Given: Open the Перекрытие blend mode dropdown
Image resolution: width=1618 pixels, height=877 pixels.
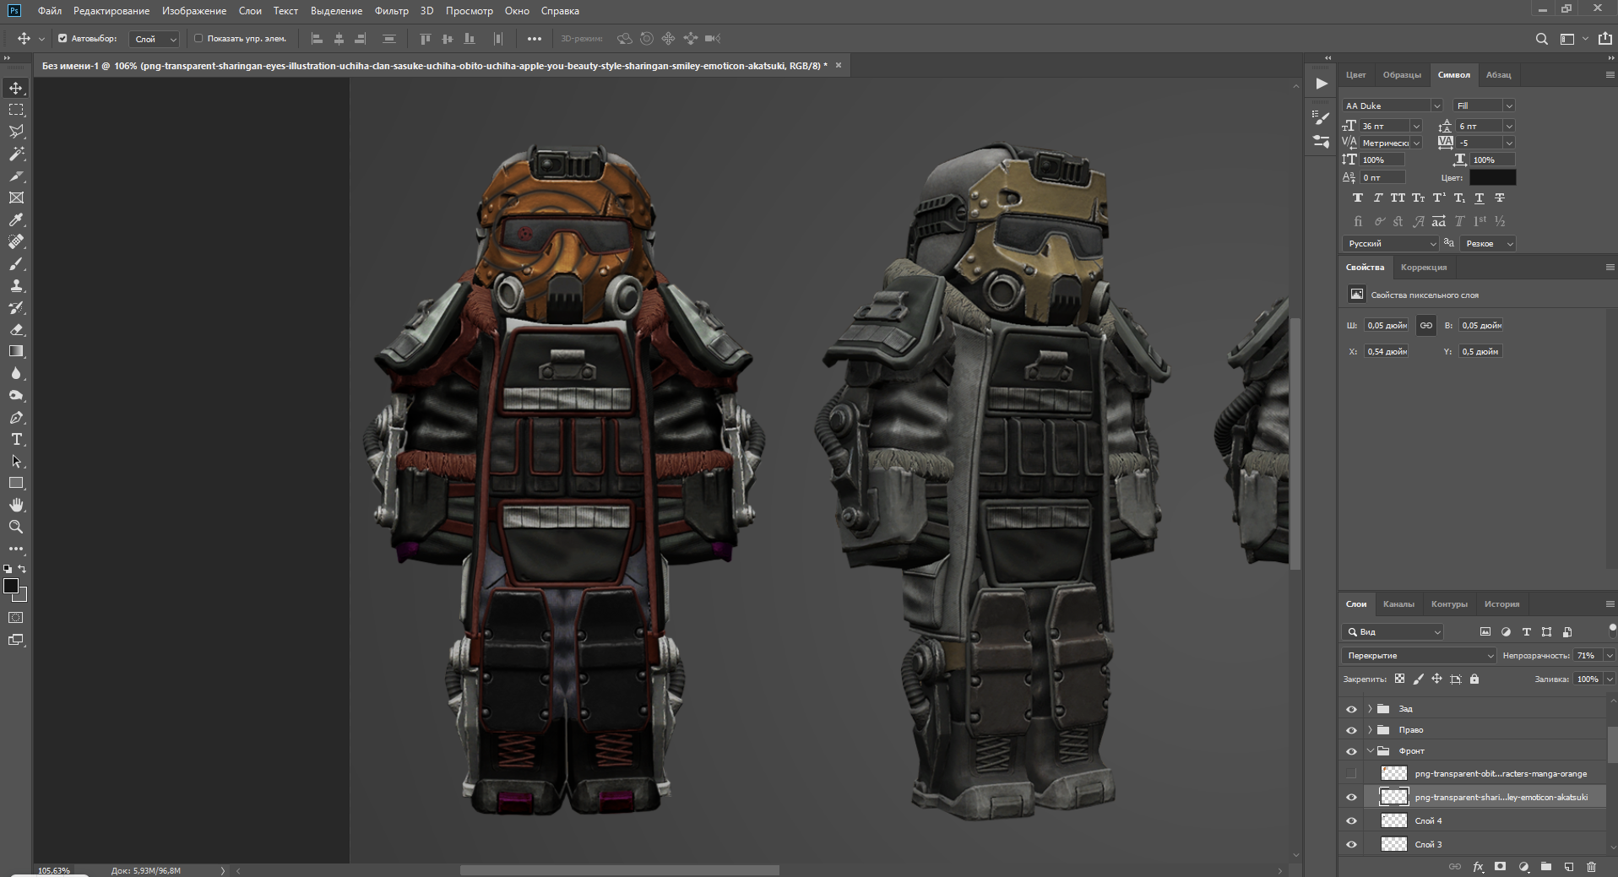Looking at the screenshot, I should [1419, 655].
